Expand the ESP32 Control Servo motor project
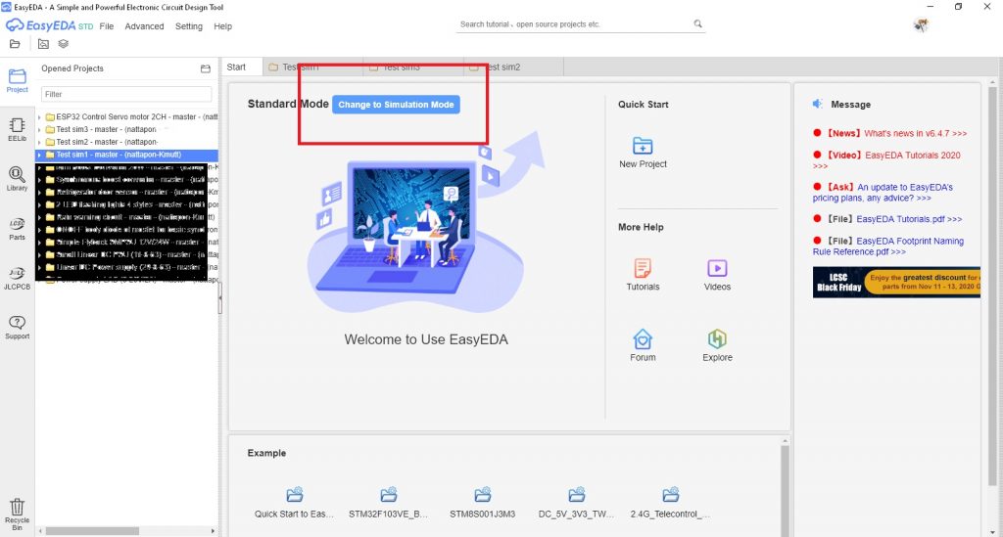 tap(39, 117)
